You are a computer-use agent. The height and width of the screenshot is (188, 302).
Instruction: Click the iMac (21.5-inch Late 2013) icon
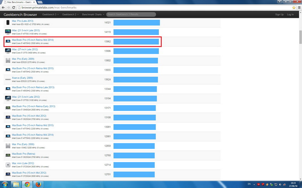coord(8,32)
